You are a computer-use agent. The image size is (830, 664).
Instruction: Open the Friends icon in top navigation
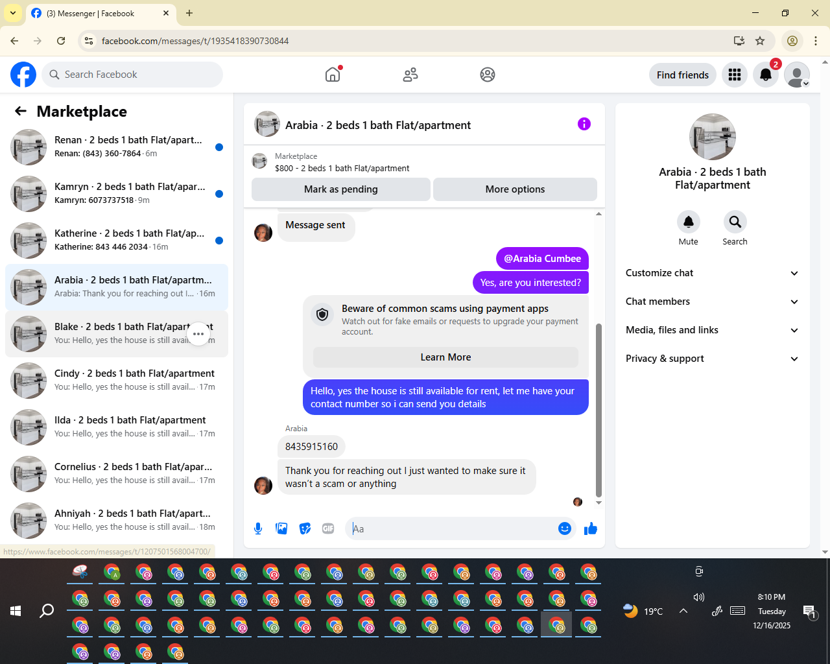(x=410, y=75)
